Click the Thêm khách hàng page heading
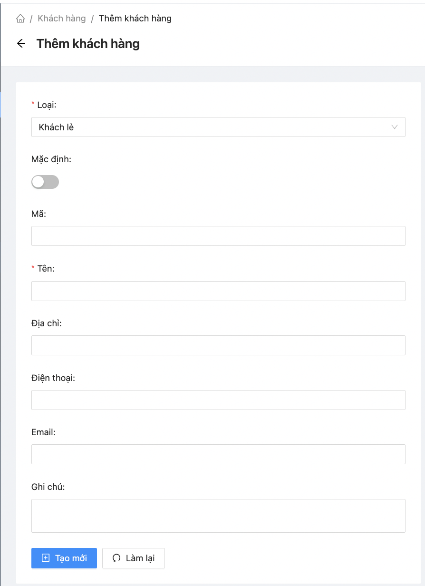This screenshot has width=425, height=586. pos(88,44)
